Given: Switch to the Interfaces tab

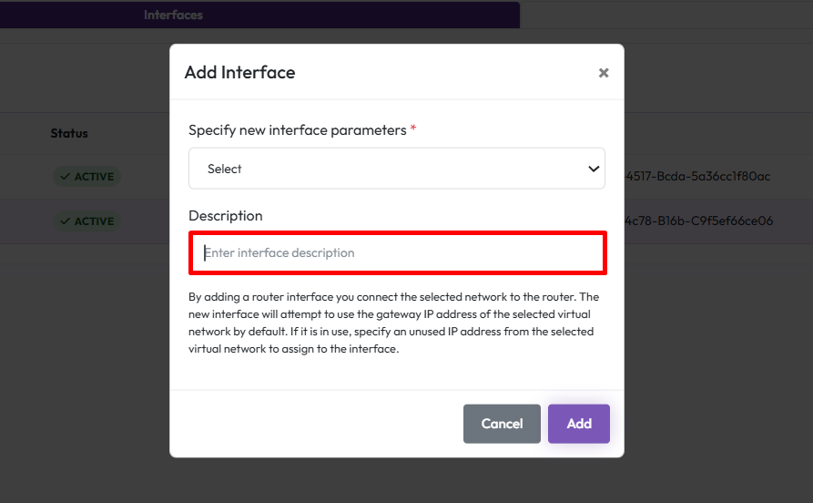Looking at the screenshot, I should pyautogui.click(x=173, y=15).
